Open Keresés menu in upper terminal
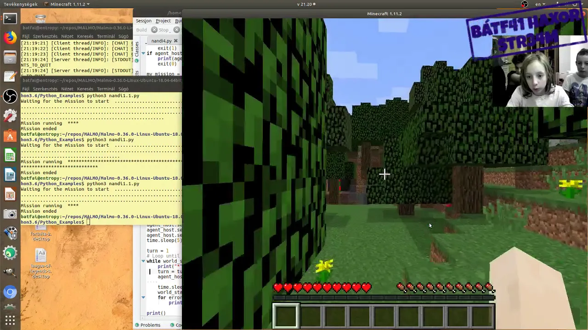Image resolution: width=588 pixels, height=330 pixels. click(x=85, y=36)
